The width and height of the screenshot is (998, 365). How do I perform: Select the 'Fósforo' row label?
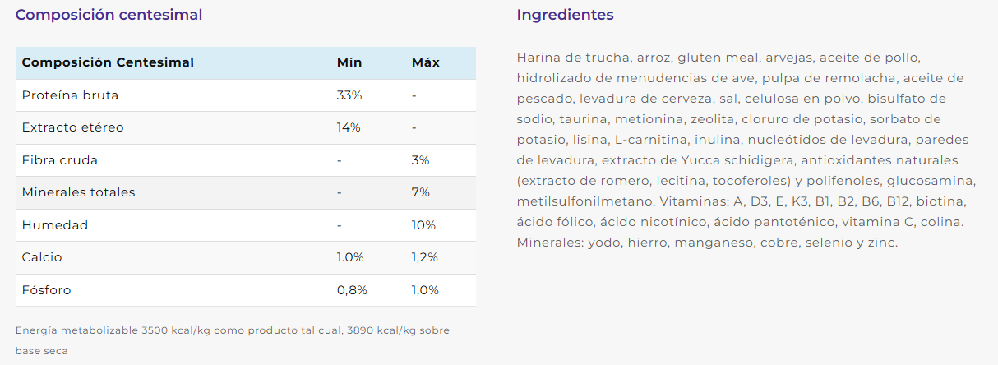click(46, 290)
